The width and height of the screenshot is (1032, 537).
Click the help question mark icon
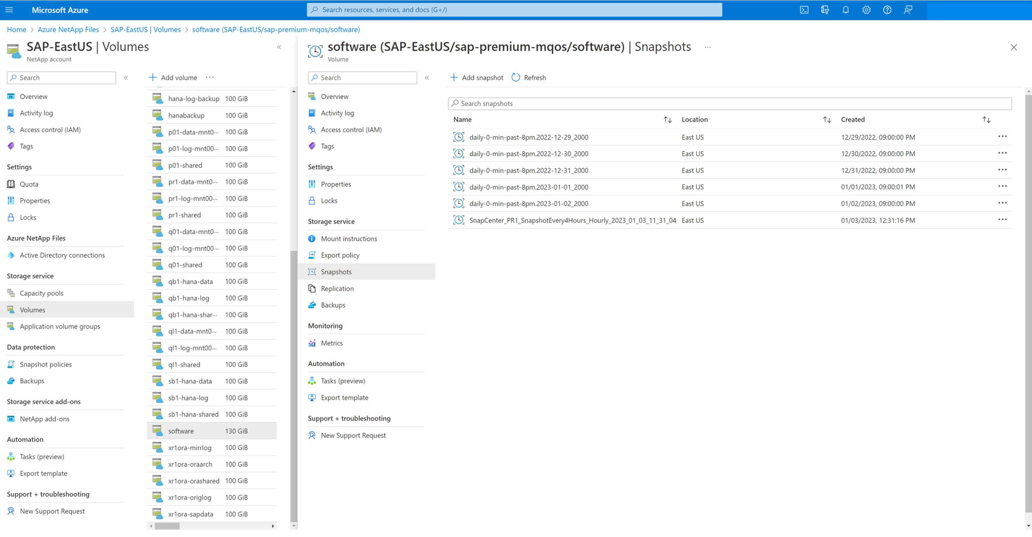887,10
